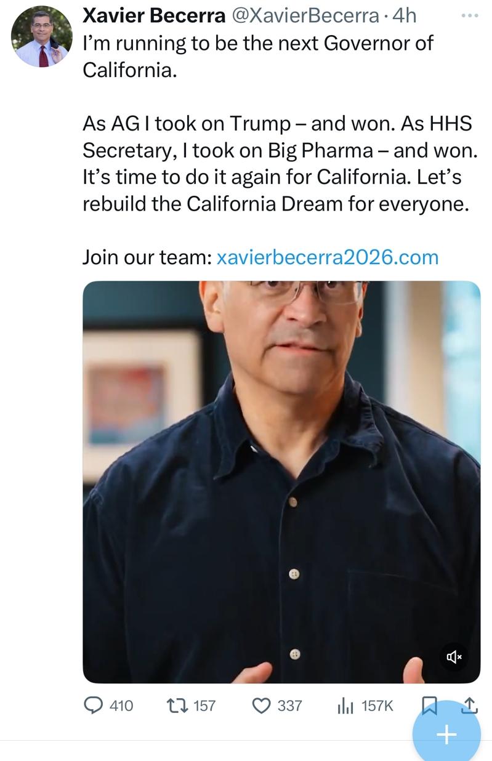Screen dimensions: 492x761
Task: Open the three-dot more options menu
Action: (x=470, y=15)
